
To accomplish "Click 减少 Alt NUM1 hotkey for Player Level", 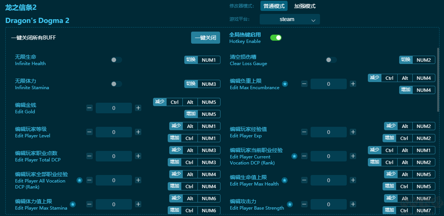I will click(195, 126).
